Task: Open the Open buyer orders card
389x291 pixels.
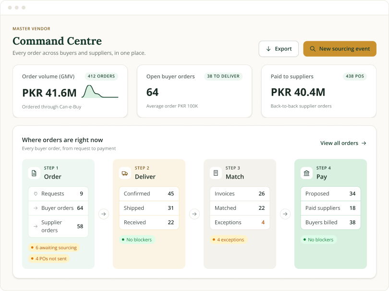Action: [x=194, y=91]
